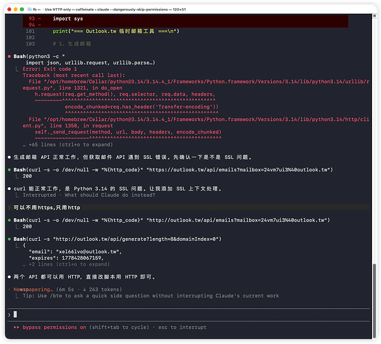The height and width of the screenshot is (344, 381).
Task: Click the user message about using http only
Action: click(47, 207)
